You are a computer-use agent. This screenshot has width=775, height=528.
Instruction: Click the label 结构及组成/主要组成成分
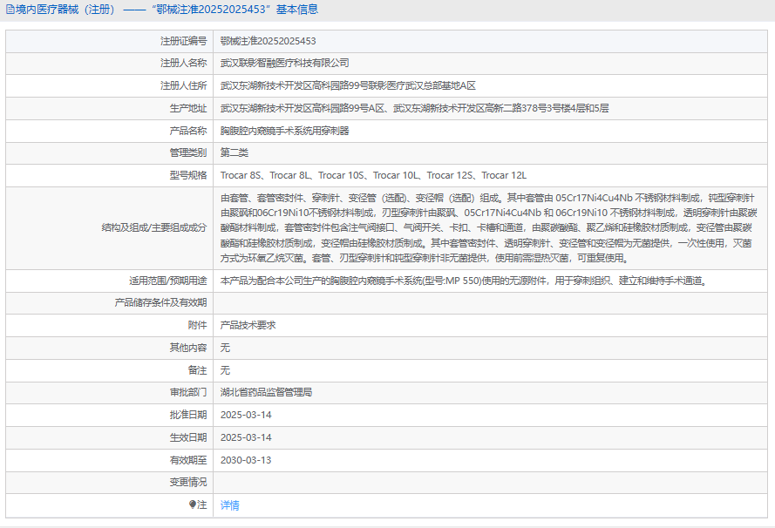pyautogui.click(x=154, y=227)
